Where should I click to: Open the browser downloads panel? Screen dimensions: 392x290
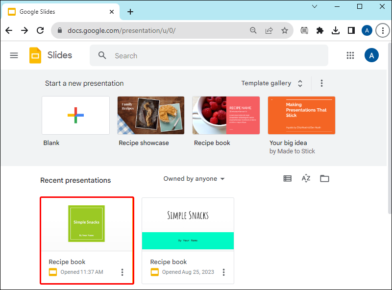pos(336,30)
